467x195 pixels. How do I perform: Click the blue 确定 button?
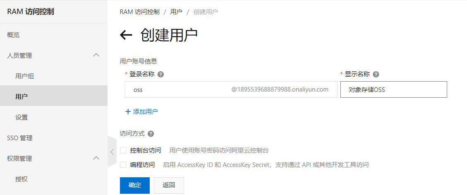pyautogui.click(x=134, y=185)
